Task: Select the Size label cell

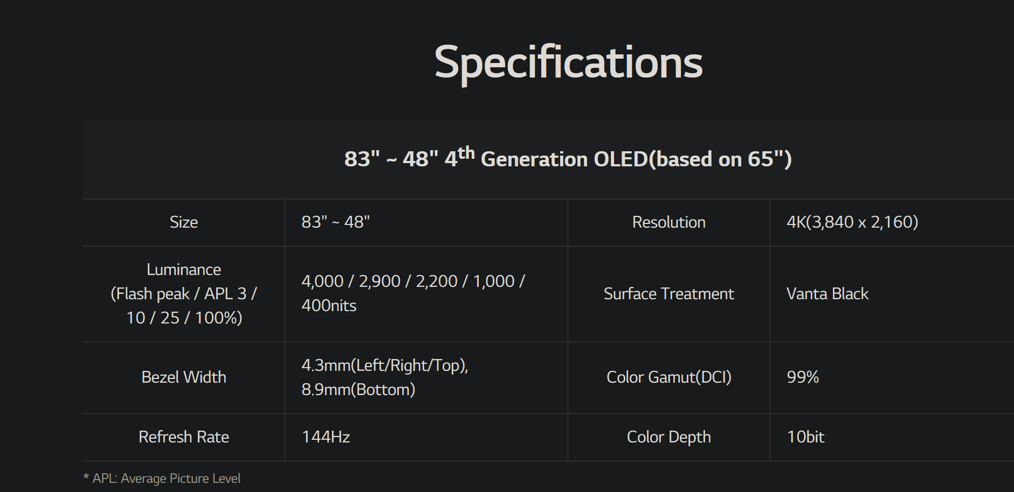Action: click(184, 222)
